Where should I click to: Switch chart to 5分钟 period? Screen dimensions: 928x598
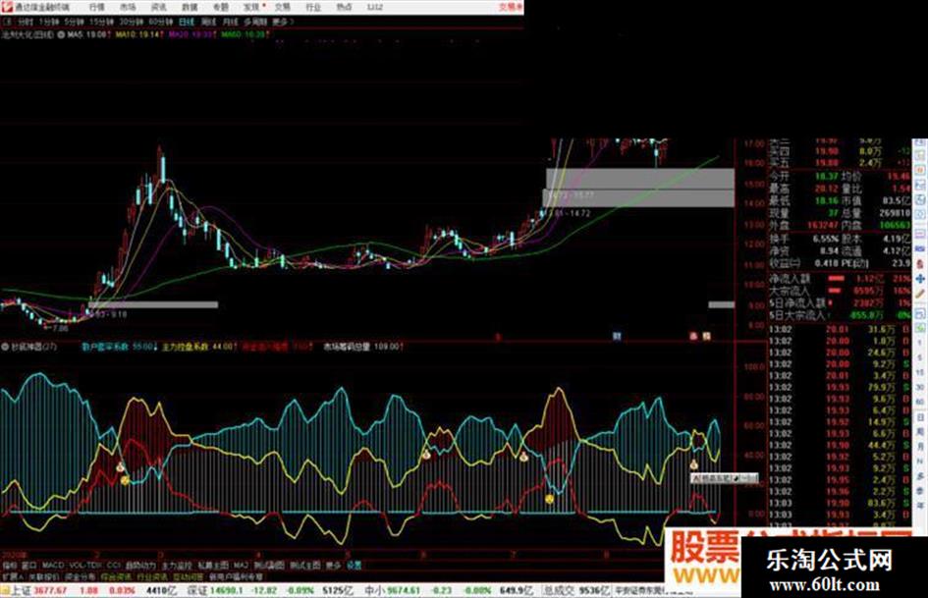coord(74,22)
